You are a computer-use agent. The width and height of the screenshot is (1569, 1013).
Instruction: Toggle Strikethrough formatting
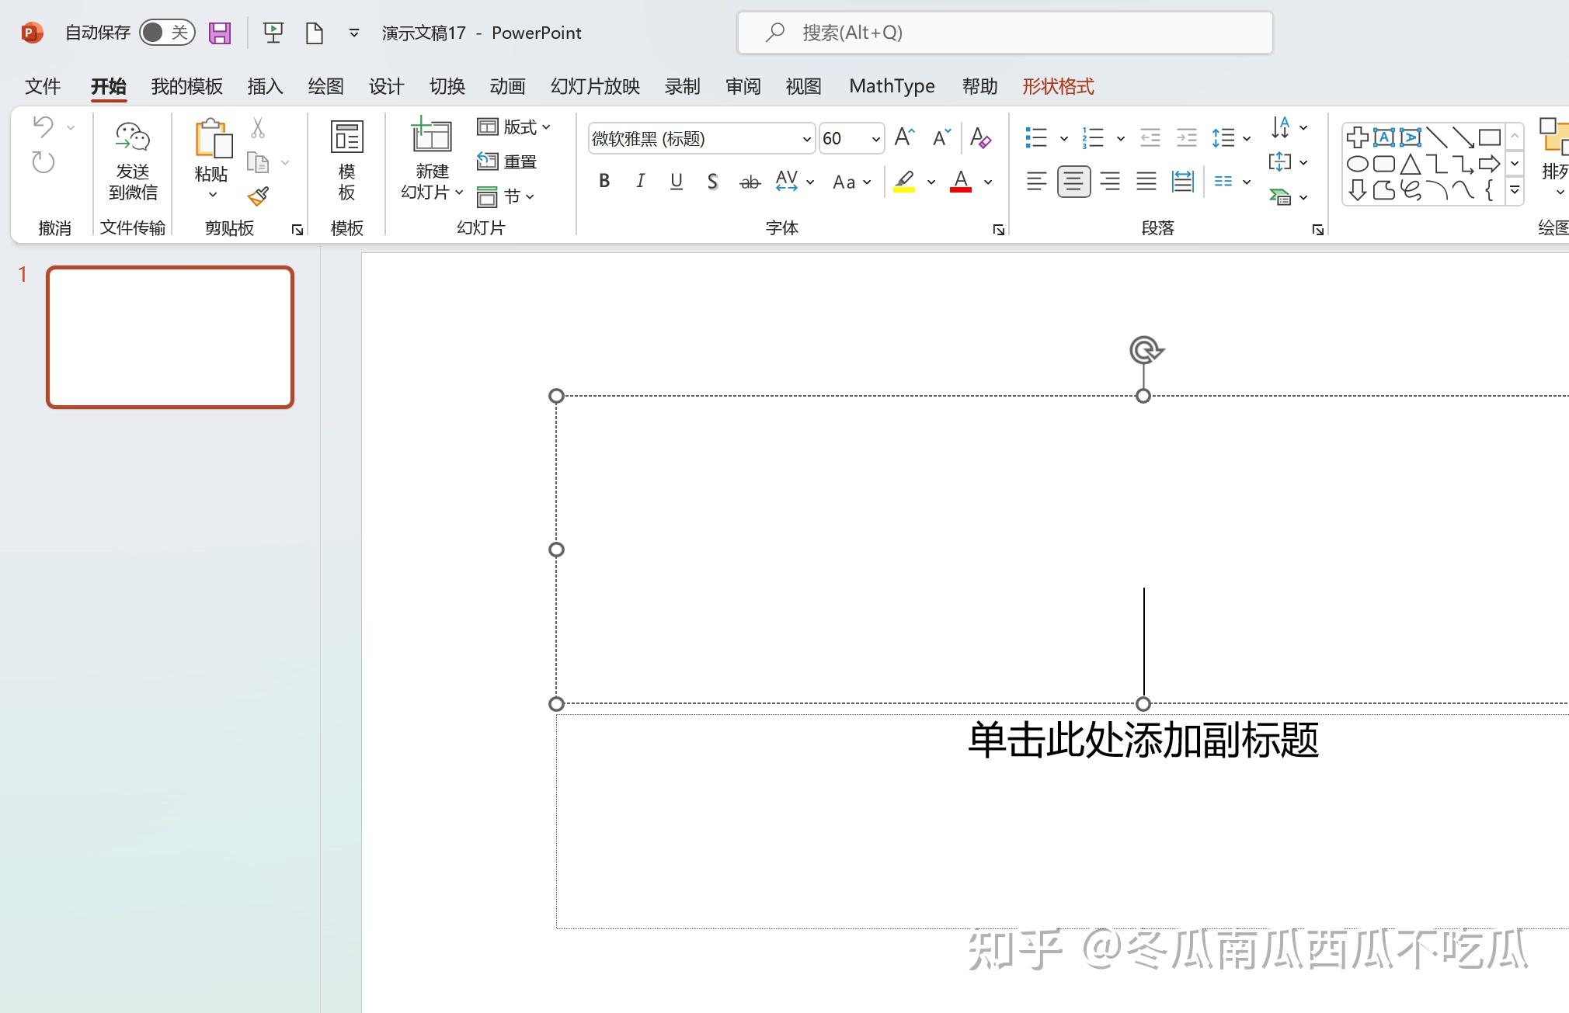point(750,182)
